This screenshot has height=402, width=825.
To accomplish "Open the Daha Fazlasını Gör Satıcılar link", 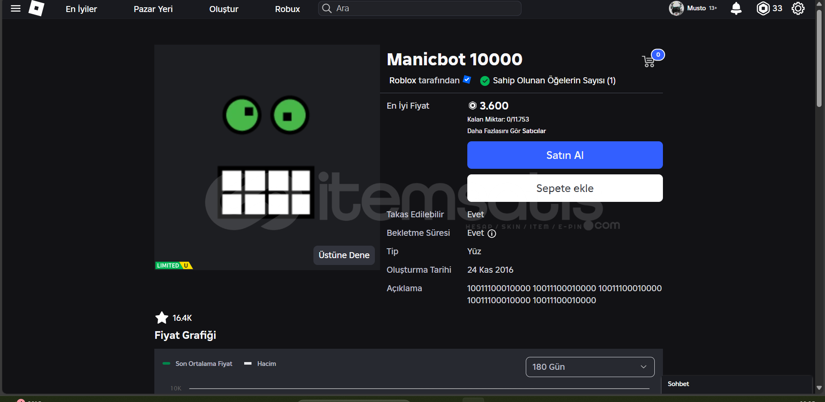I will pos(506,131).
